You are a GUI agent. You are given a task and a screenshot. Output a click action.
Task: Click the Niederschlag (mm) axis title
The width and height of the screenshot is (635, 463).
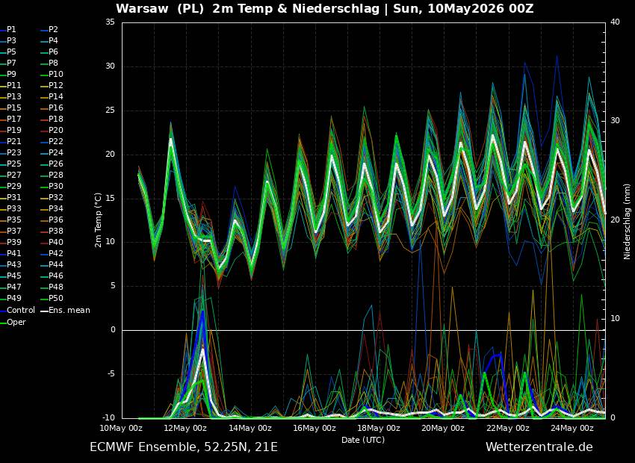coord(627,228)
